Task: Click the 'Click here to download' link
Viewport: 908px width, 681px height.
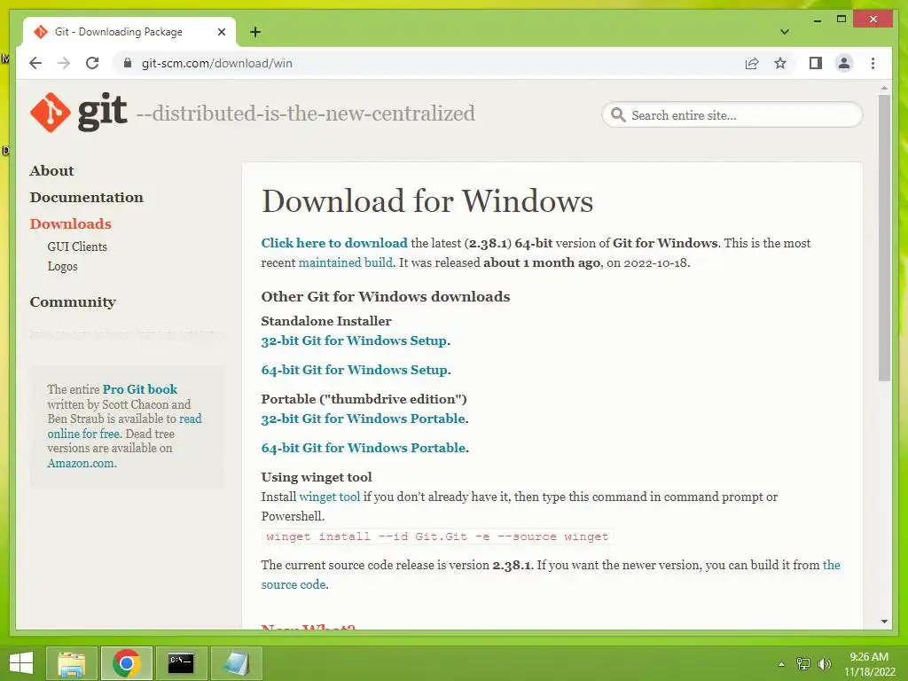Action: click(x=334, y=243)
